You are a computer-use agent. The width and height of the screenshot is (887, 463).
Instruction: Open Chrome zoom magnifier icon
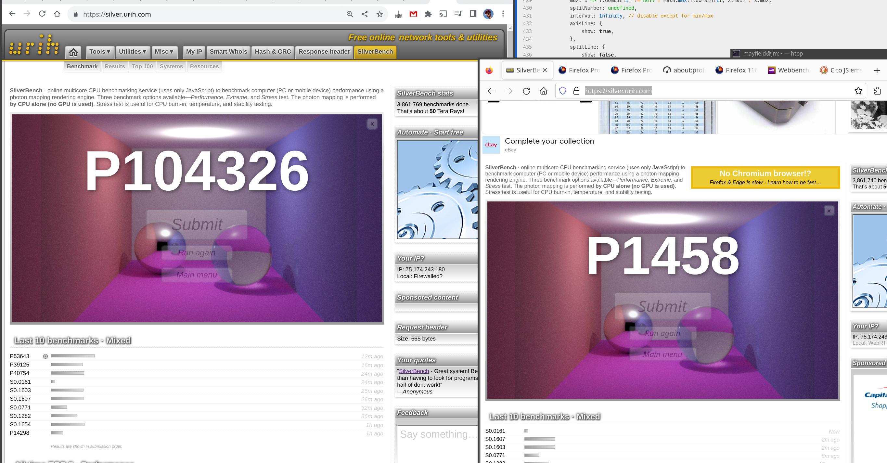pos(350,14)
